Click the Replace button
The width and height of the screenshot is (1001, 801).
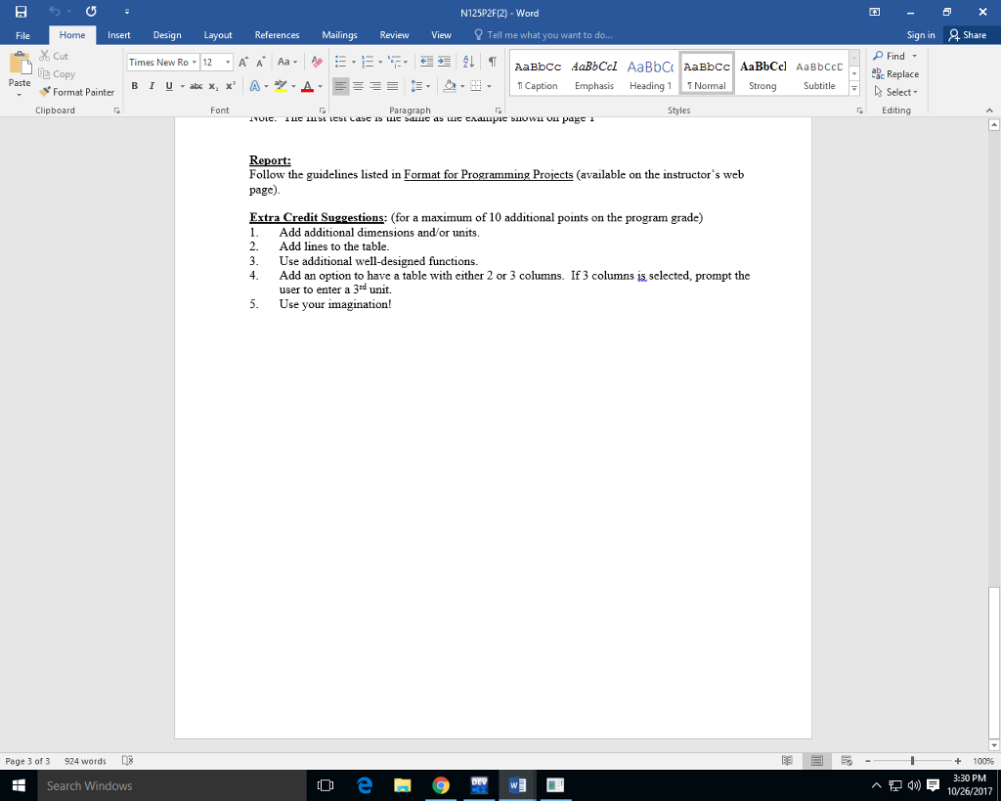[x=899, y=73]
